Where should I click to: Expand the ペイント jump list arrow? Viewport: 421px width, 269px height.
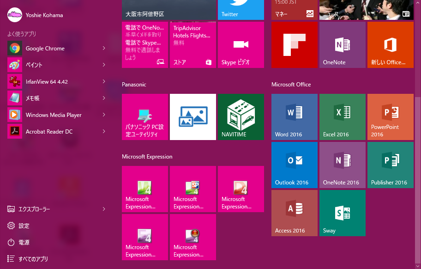[x=104, y=65]
